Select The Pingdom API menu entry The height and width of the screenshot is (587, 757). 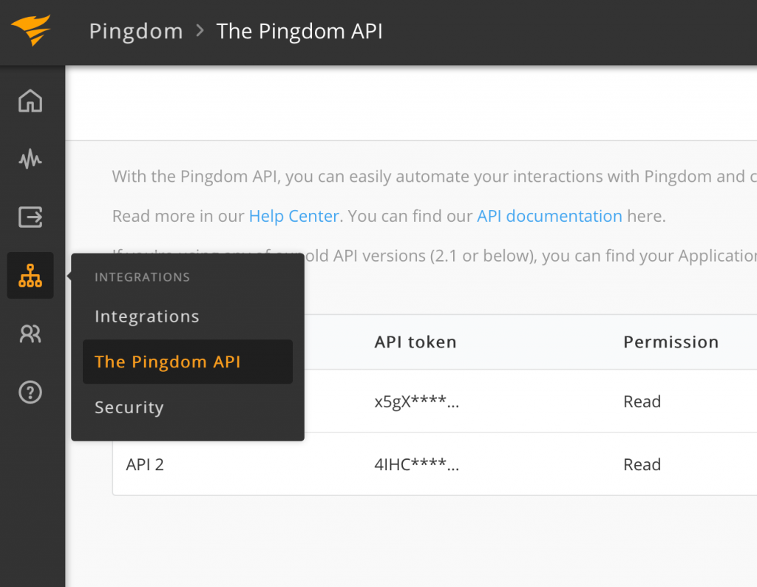167,362
